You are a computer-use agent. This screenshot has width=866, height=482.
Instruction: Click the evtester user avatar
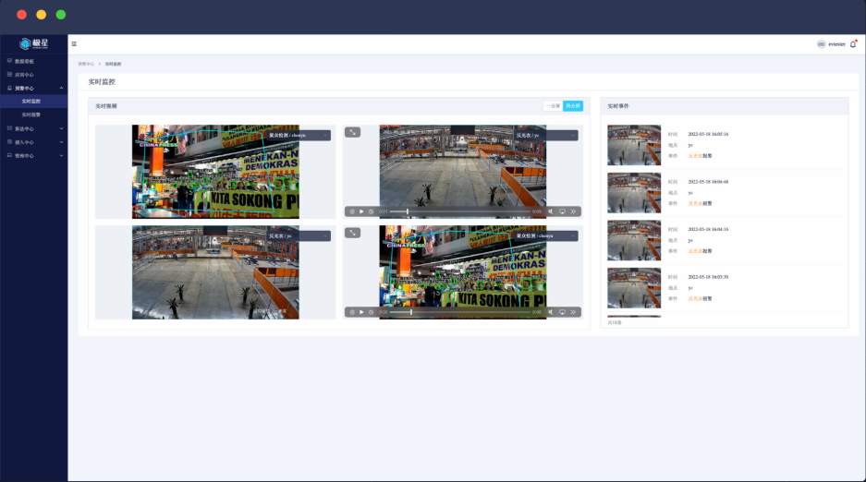click(821, 44)
